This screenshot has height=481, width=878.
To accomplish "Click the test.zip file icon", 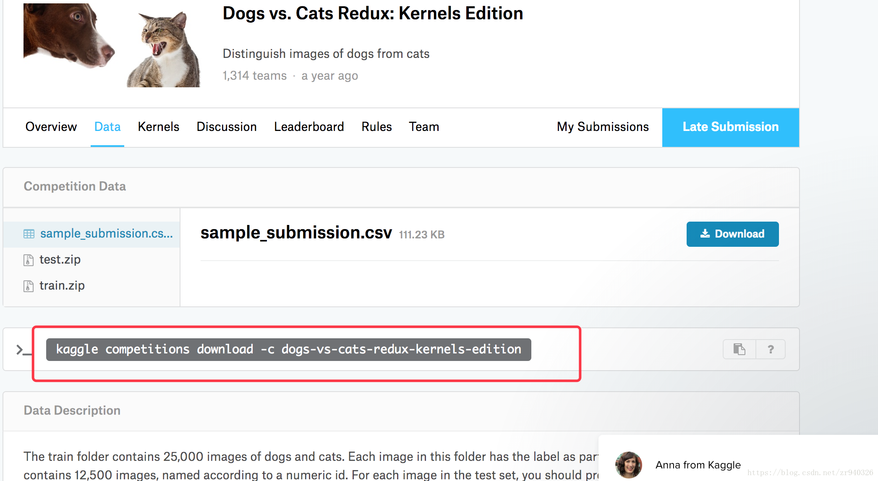I will (x=29, y=260).
